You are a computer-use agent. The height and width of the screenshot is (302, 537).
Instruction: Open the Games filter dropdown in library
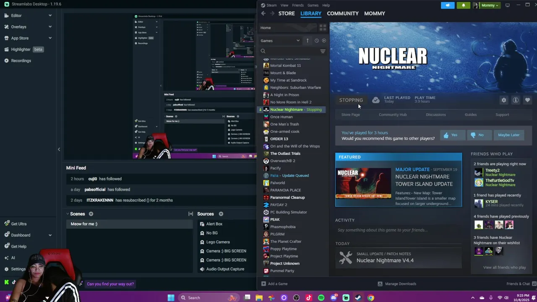[280, 41]
